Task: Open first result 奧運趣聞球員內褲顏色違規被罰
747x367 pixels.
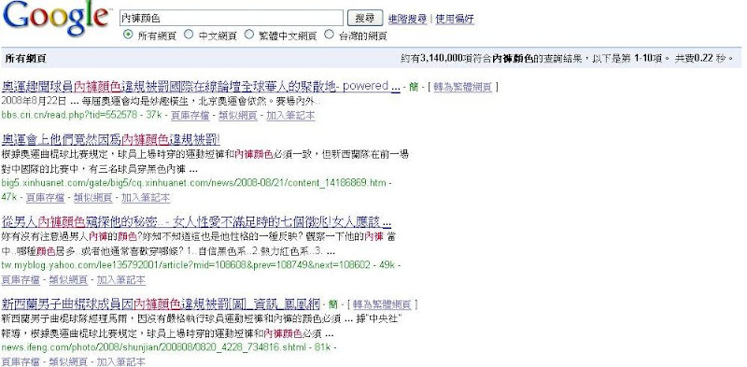Action: tap(201, 86)
